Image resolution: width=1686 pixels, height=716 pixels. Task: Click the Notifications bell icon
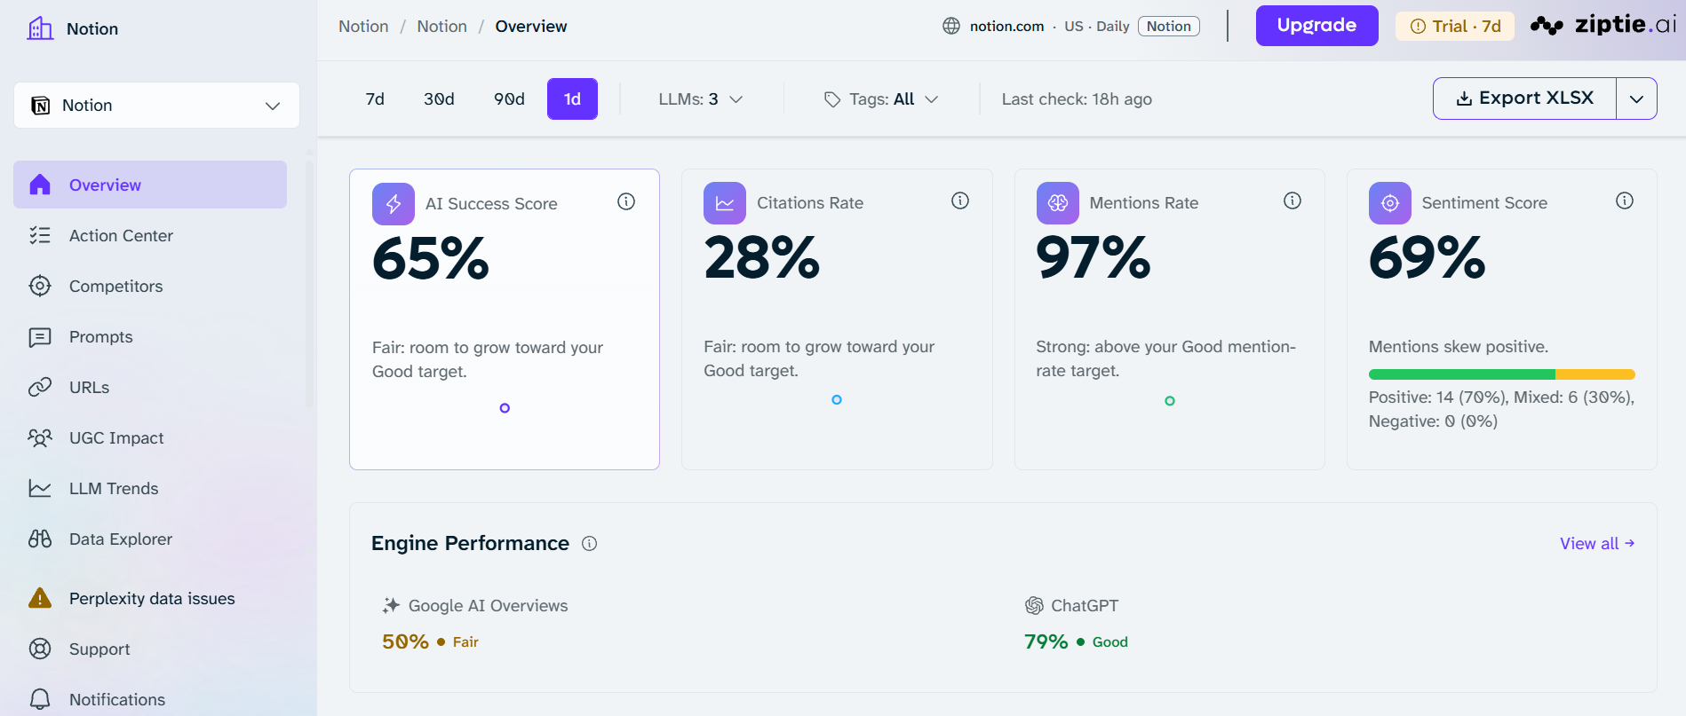click(x=40, y=699)
